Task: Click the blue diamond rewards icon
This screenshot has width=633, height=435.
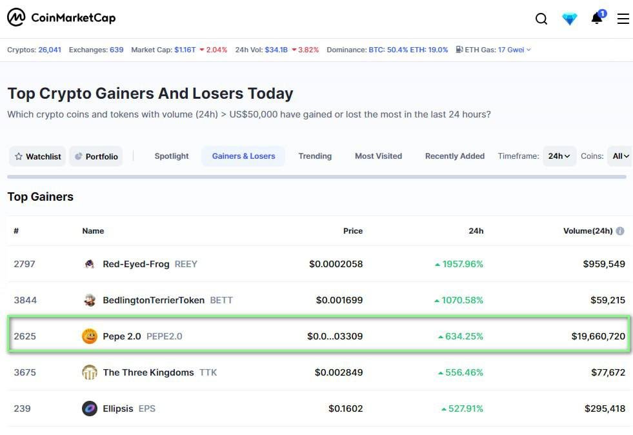Action: coord(569,19)
